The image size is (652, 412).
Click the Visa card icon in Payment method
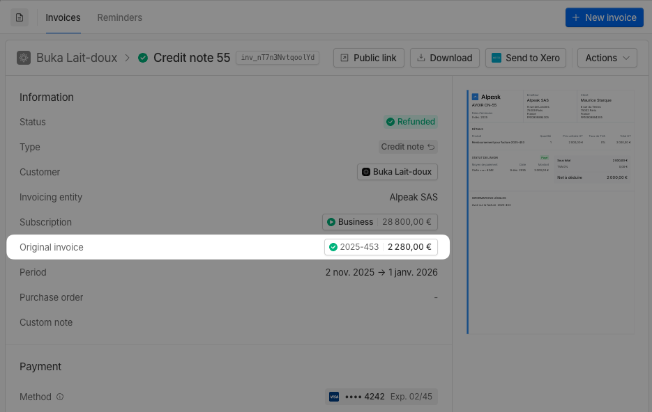(333, 396)
